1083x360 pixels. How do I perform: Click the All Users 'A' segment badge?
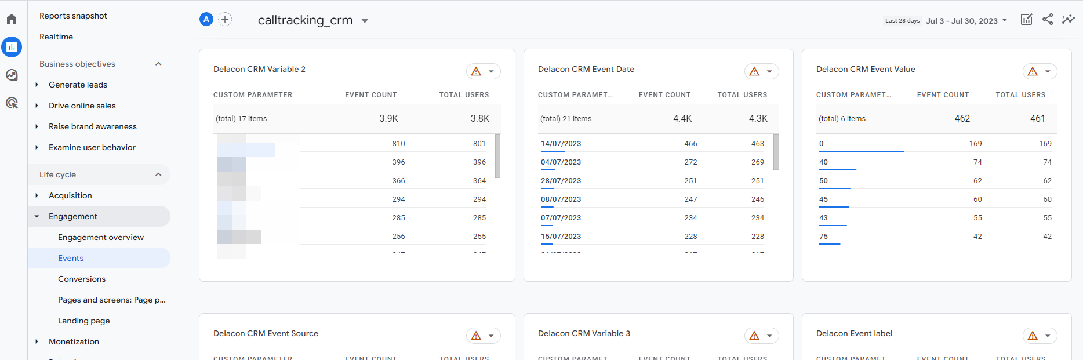206,19
